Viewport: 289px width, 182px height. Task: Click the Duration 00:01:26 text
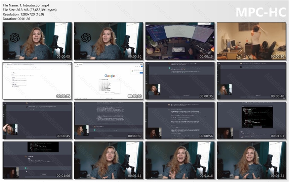16,19
